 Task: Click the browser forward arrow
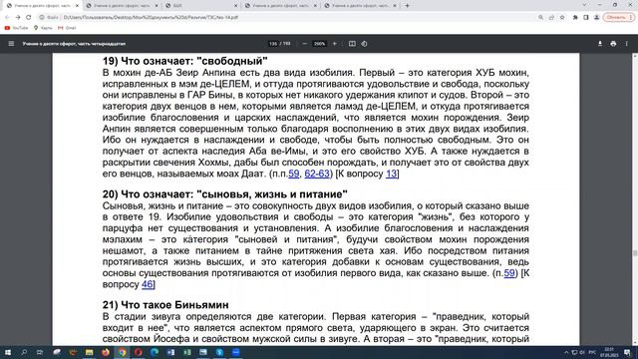click(x=18, y=18)
